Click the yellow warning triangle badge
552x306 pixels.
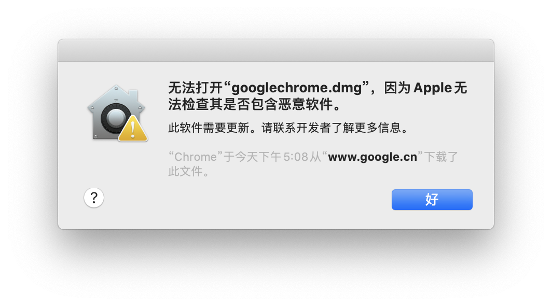[x=133, y=129]
